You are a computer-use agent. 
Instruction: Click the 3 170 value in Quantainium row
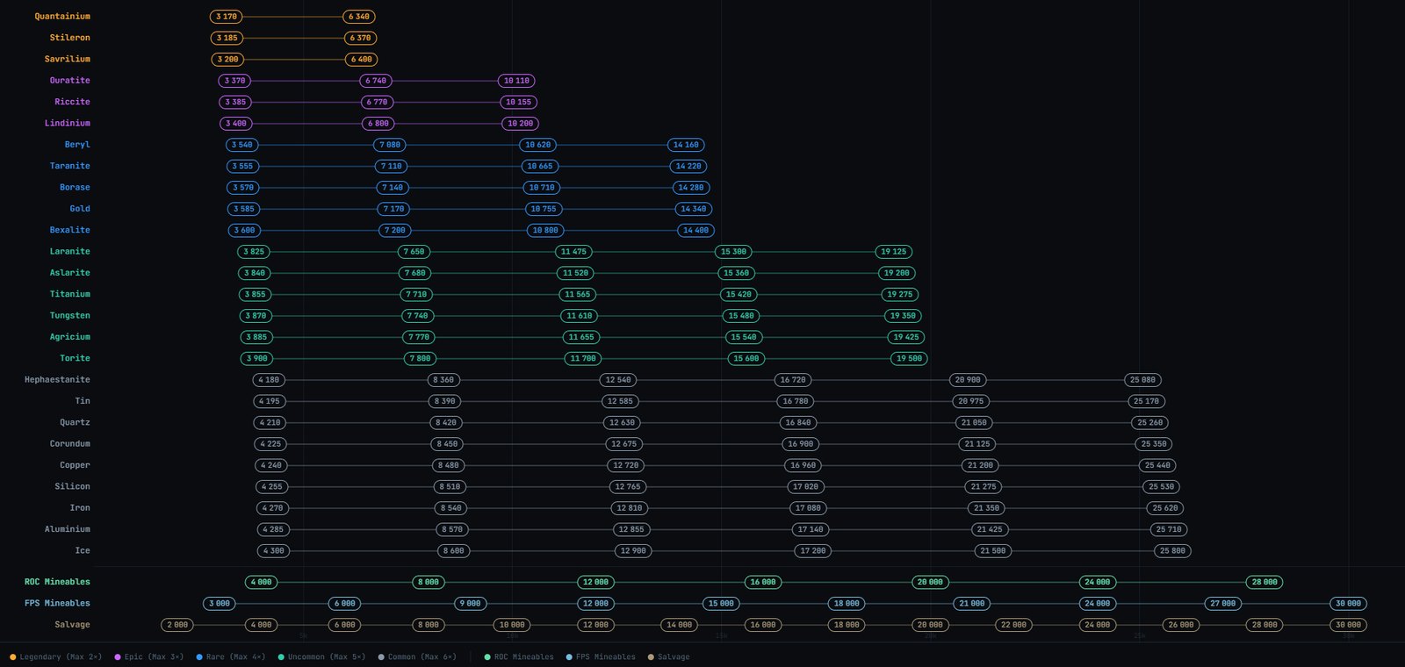click(227, 17)
